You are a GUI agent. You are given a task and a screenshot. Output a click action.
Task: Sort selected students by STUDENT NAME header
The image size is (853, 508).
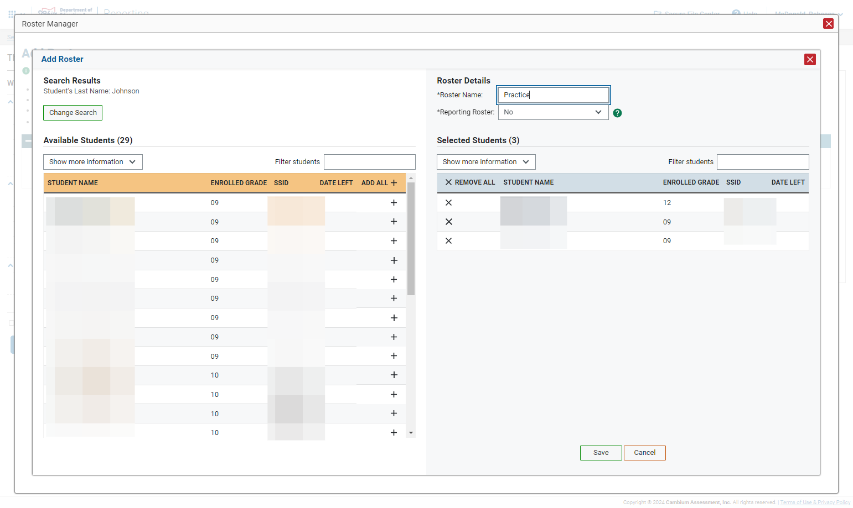pos(529,182)
